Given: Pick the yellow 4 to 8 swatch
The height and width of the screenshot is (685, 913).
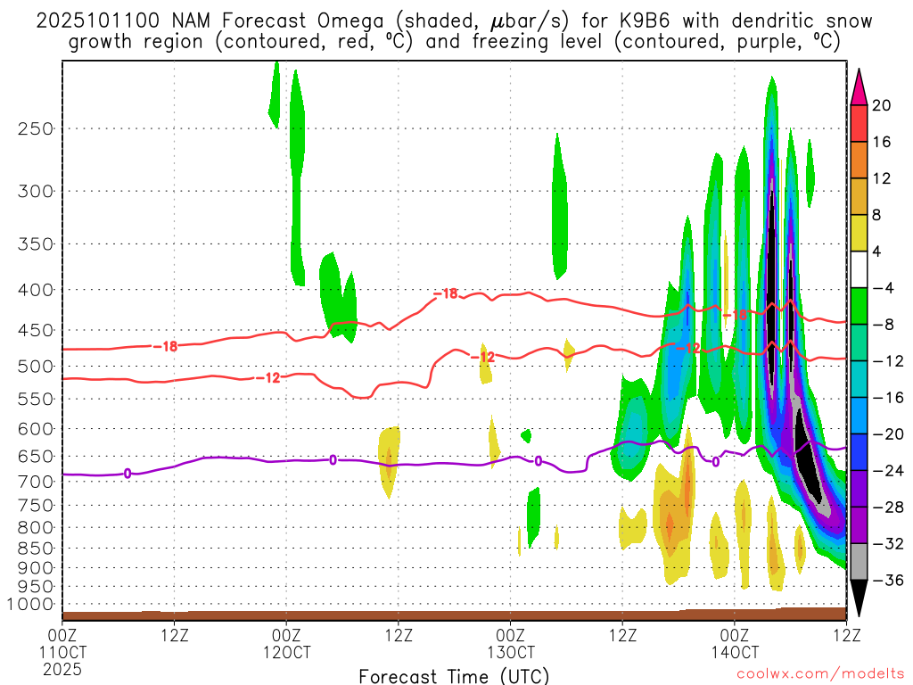Looking at the screenshot, I should (x=859, y=233).
